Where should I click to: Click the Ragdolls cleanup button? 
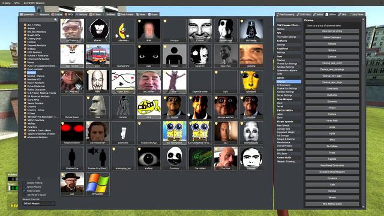pos(332,159)
